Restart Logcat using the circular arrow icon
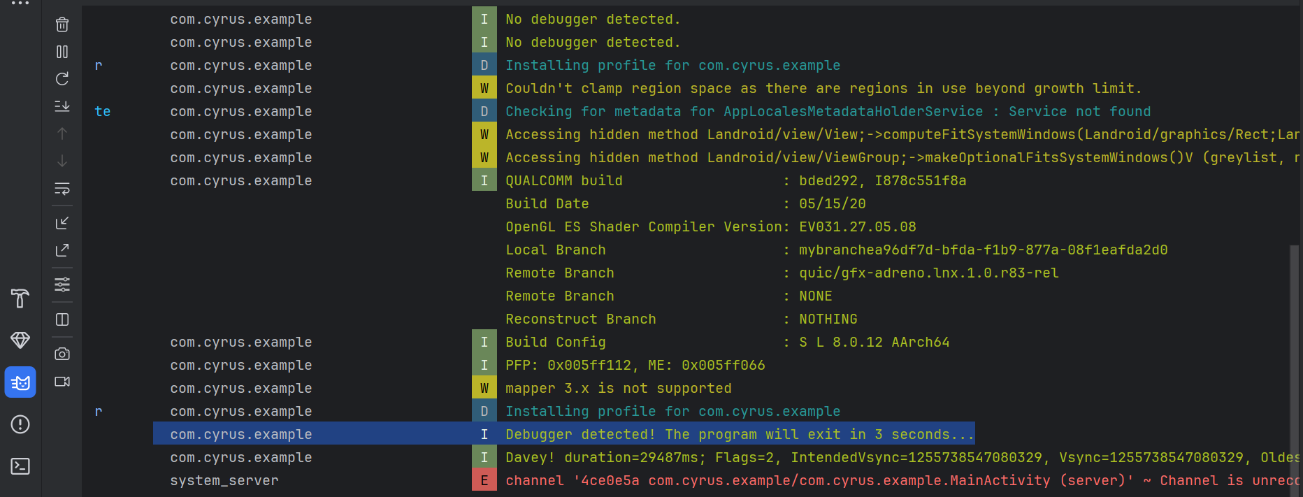The image size is (1303, 497). click(x=62, y=79)
